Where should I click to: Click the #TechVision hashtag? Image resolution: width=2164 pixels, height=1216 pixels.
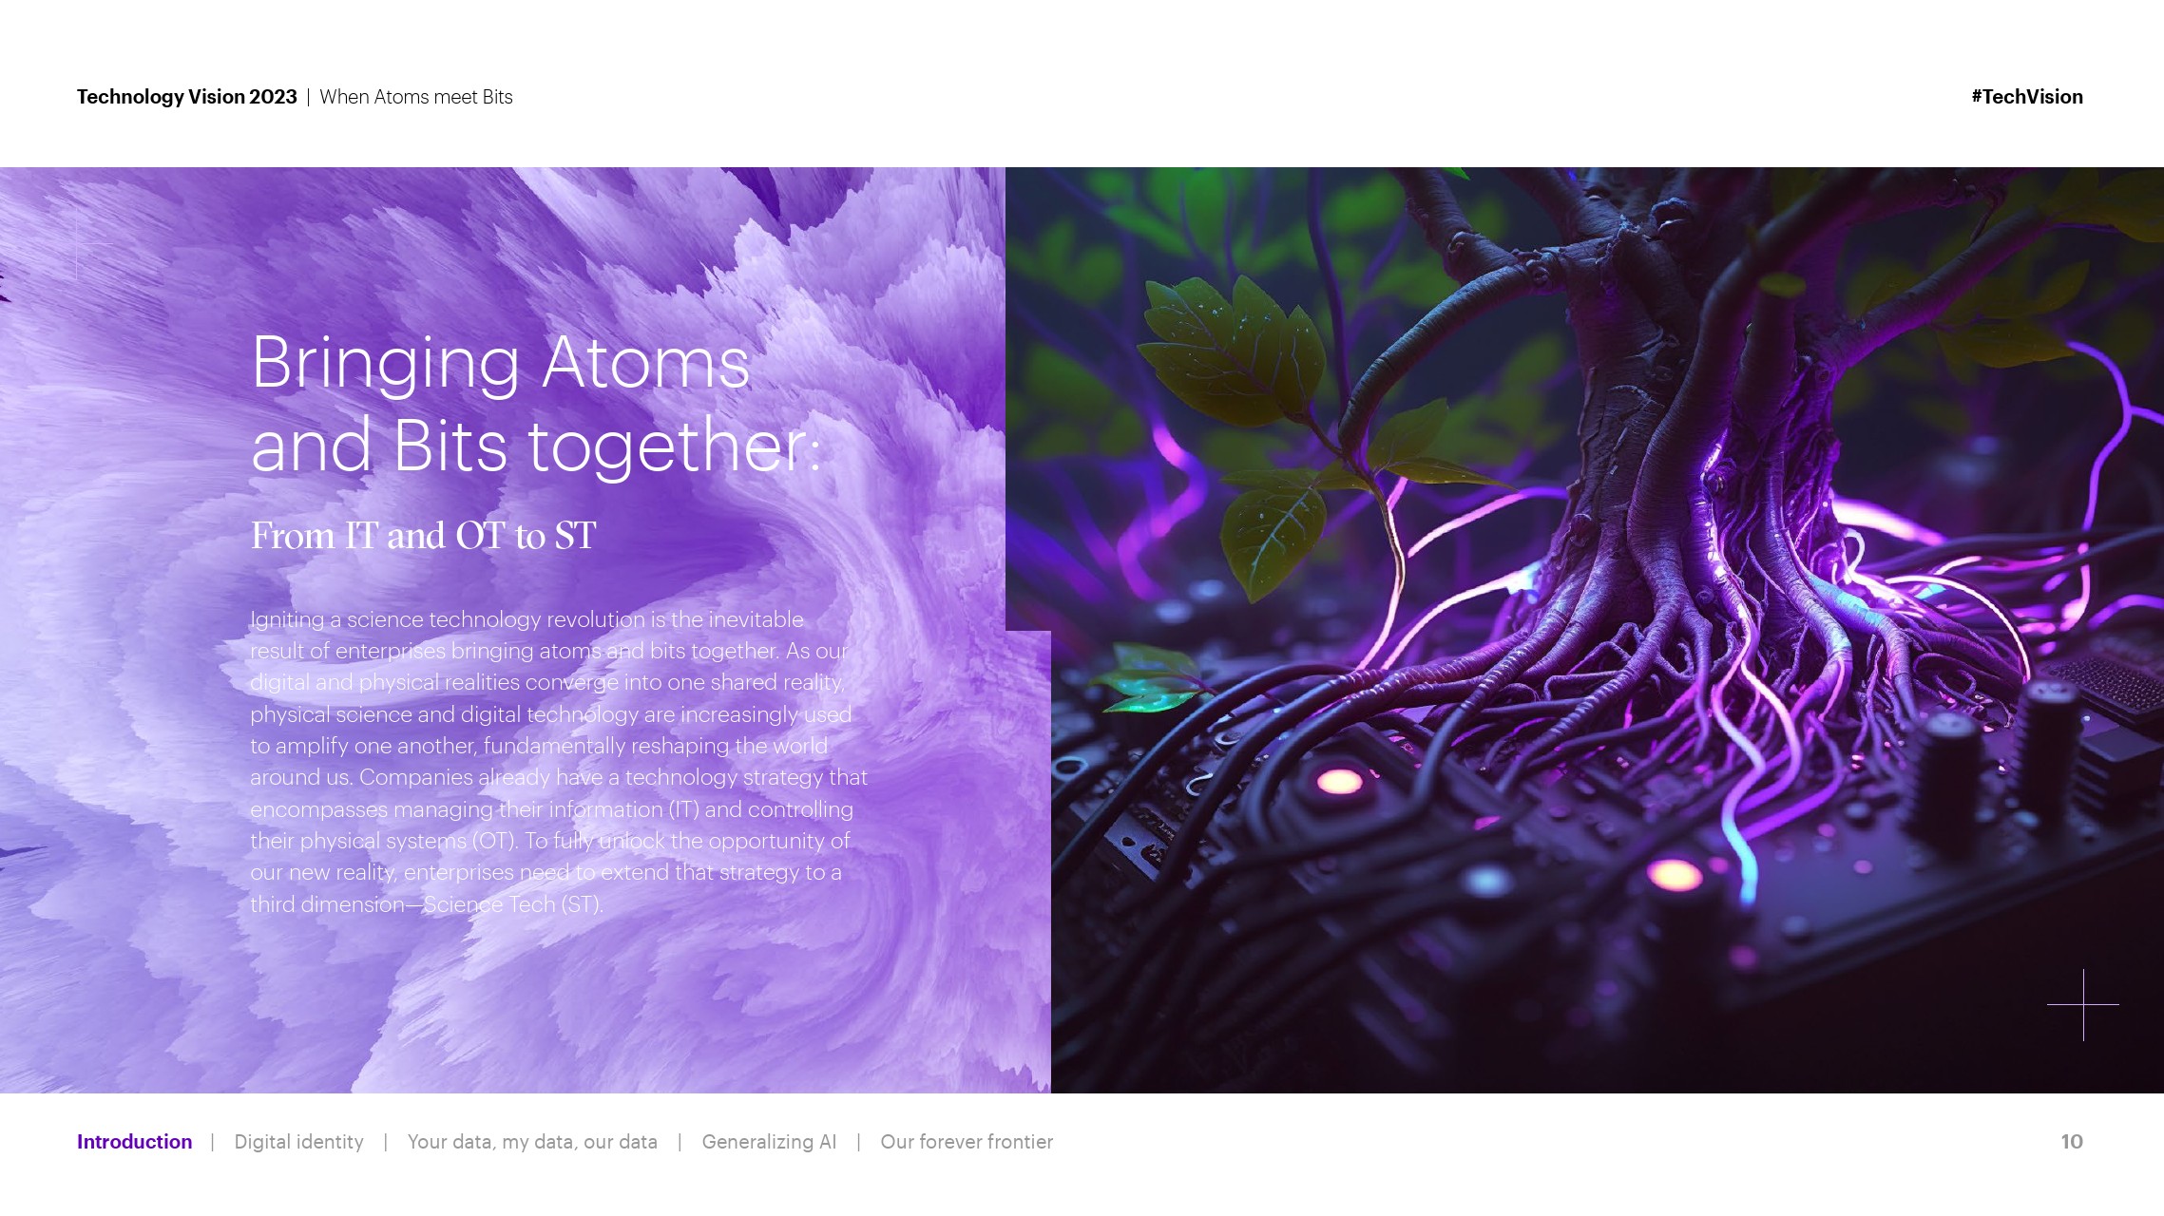[2026, 97]
